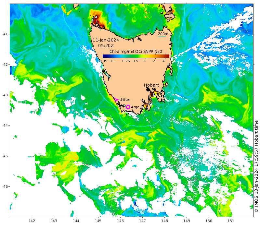Viewport: 260px width, 227px height.
Task: Click the 'drifter' label text
Action: point(125,100)
